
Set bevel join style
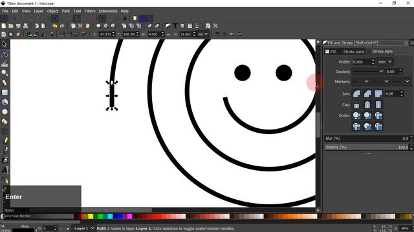(x=367, y=93)
